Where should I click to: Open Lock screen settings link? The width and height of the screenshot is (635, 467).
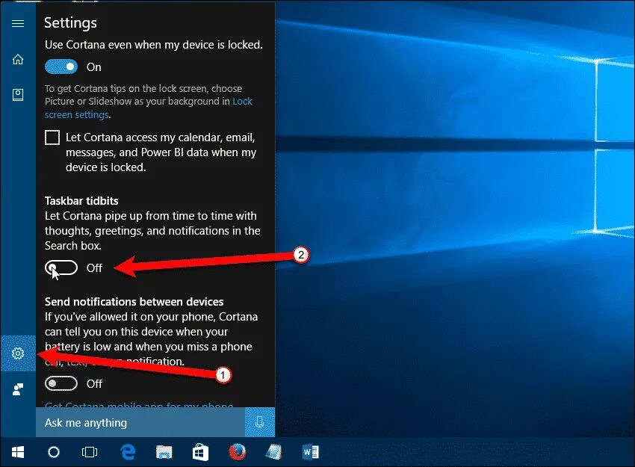(x=148, y=108)
